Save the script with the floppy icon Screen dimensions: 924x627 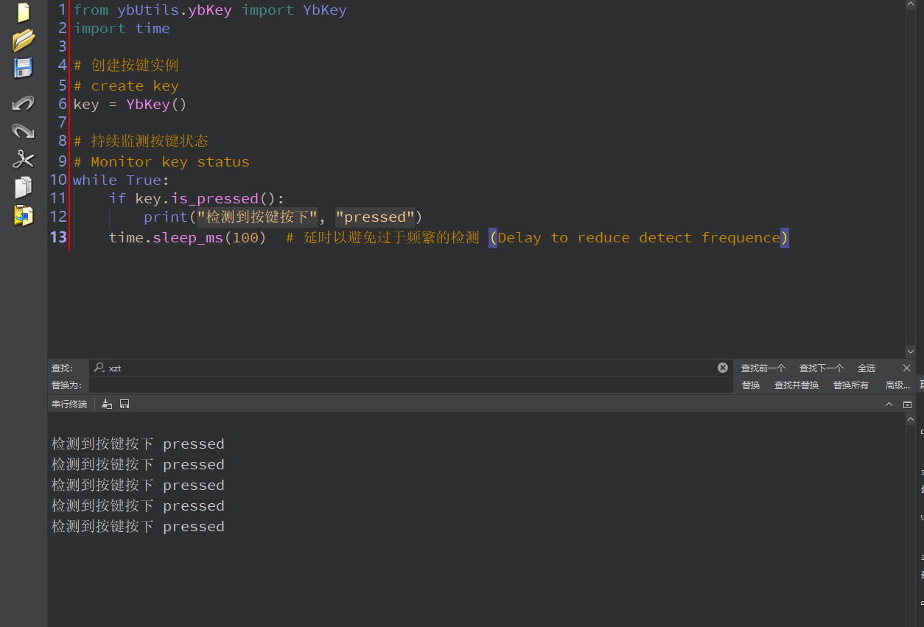coord(24,69)
